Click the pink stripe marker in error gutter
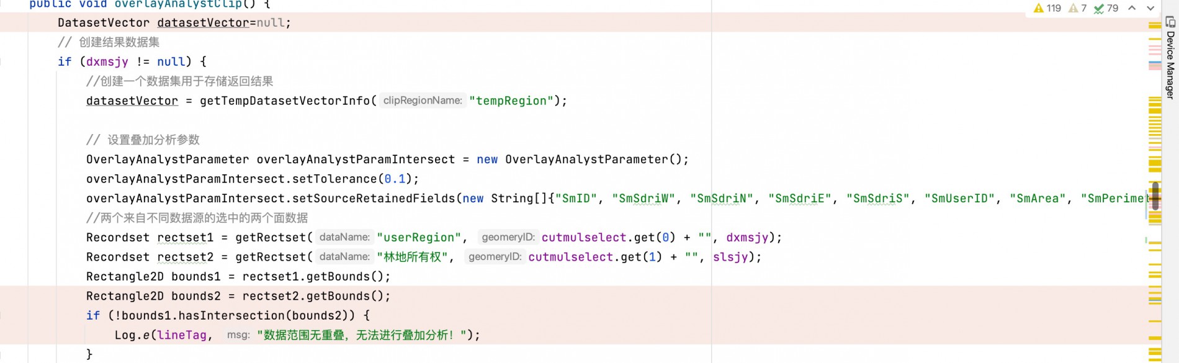The height and width of the screenshot is (363, 1179). [1155, 47]
